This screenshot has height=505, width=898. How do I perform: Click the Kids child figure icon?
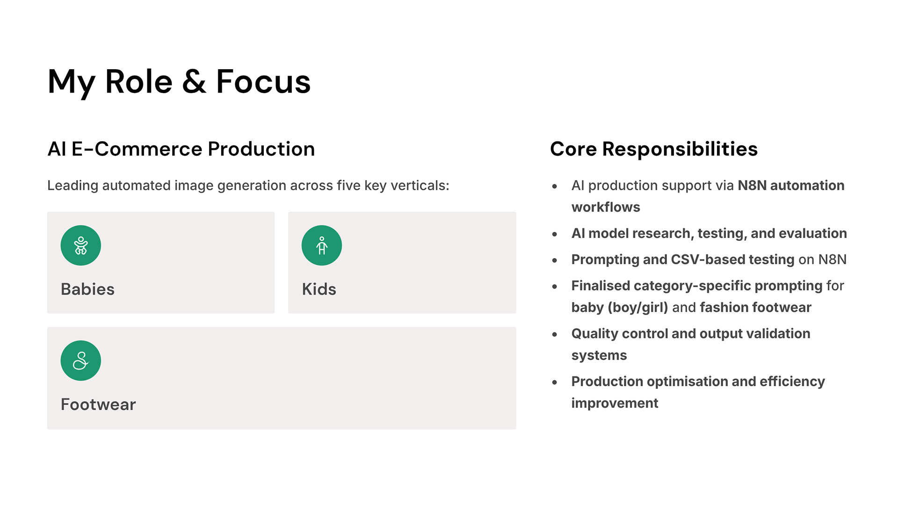322,245
